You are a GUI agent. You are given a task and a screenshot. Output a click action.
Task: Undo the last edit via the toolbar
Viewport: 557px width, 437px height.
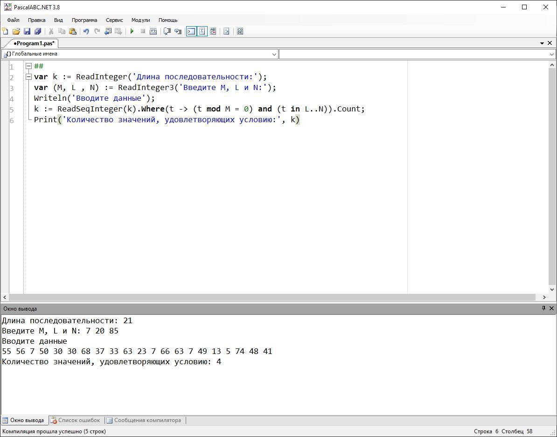(86, 31)
